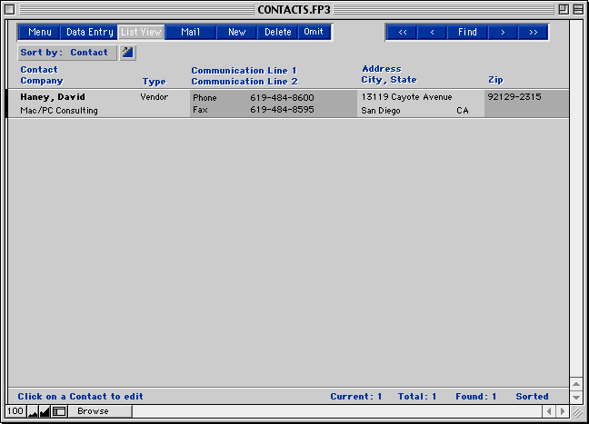Click the Found: 1 status text

tap(476, 397)
